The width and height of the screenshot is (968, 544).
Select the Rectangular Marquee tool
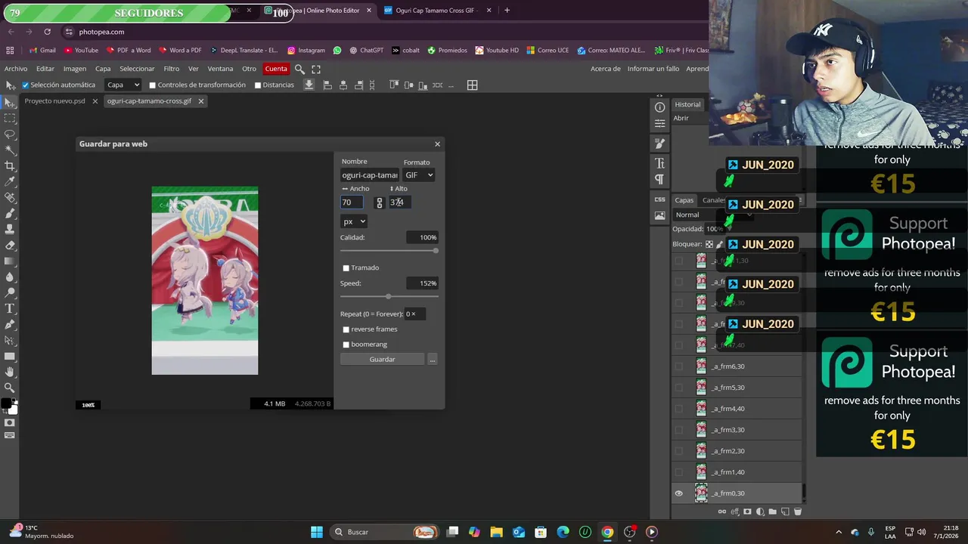pos(10,119)
